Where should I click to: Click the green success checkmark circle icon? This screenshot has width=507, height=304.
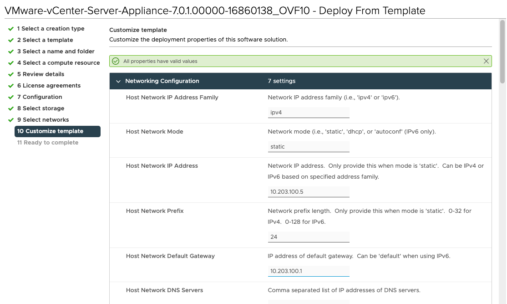[116, 61]
